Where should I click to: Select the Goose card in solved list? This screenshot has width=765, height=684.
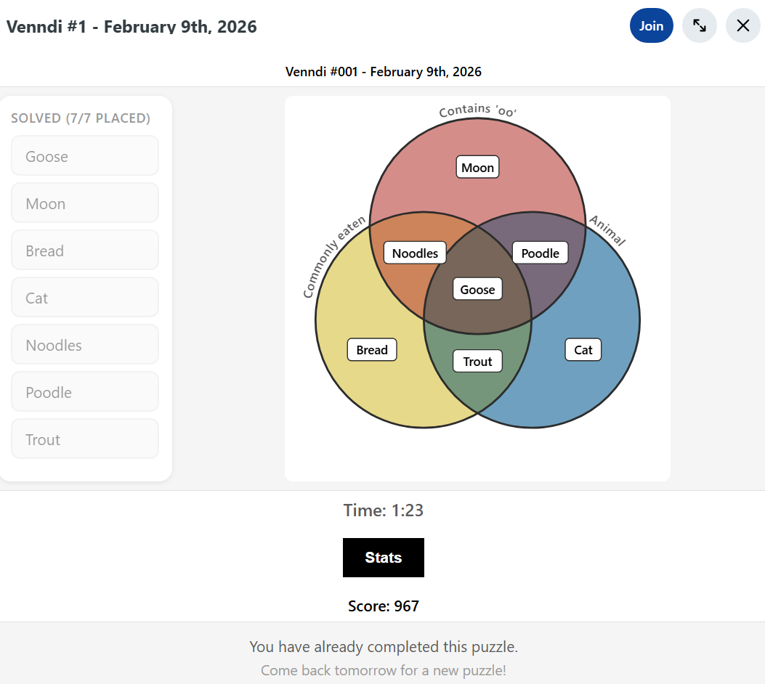(85, 156)
